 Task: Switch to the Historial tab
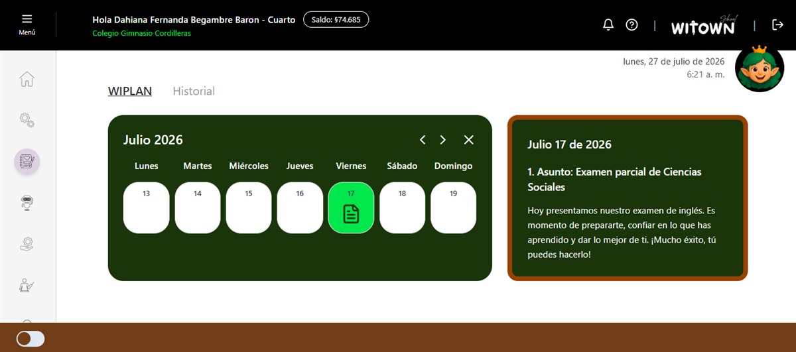[194, 91]
